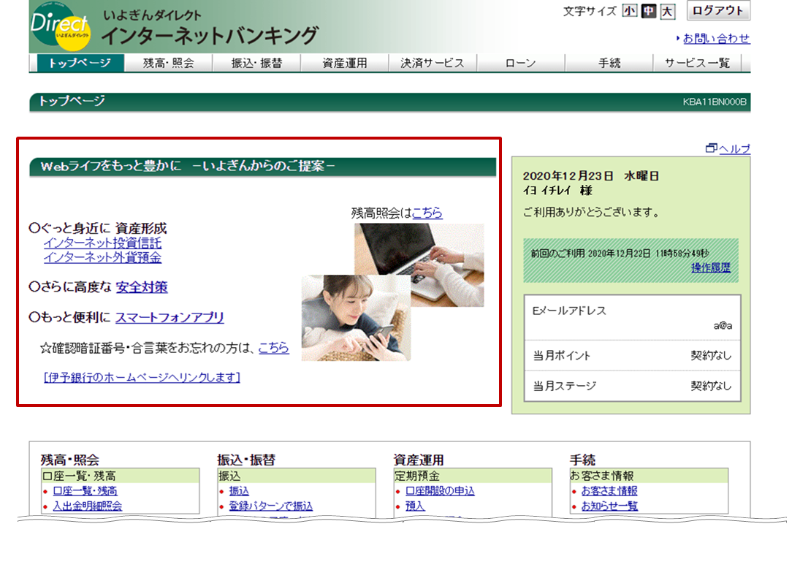The width and height of the screenshot is (800, 570).
Task: Click the page code KBA11BN000B
Action: (715, 102)
